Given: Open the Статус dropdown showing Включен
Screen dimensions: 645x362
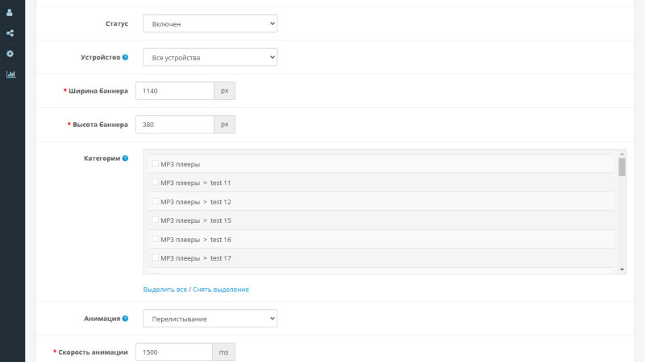Looking at the screenshot, I should coord(210,24).
